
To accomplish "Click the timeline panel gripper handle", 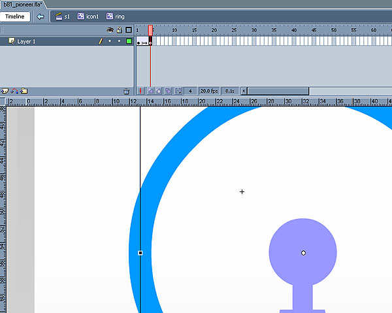I will [2, 30].
